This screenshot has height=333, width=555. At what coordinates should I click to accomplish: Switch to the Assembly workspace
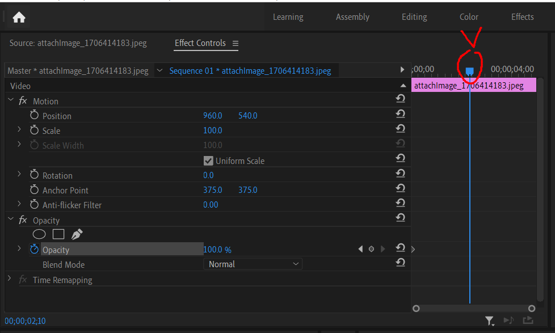tap(352, 17)
